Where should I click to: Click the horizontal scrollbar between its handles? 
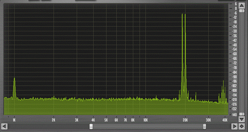pyautogui.click(x=148, y=126)
